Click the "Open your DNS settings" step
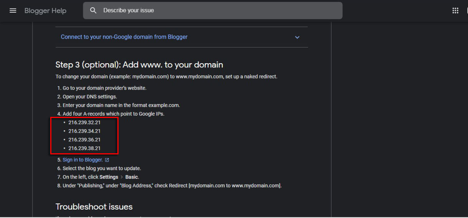Viewport: 468px width, 218px height. (x=90, y=97)
